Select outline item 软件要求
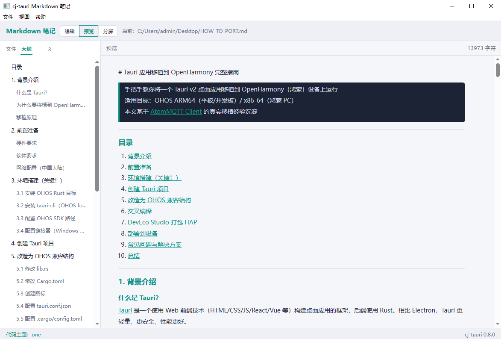This screenshot has height=339, width=501. (26, 156)
